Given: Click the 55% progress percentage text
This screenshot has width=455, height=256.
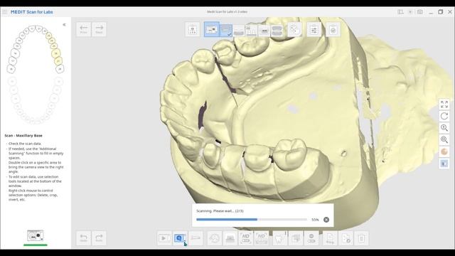Looking at the screenshot, I should click(x=315, y=220).
